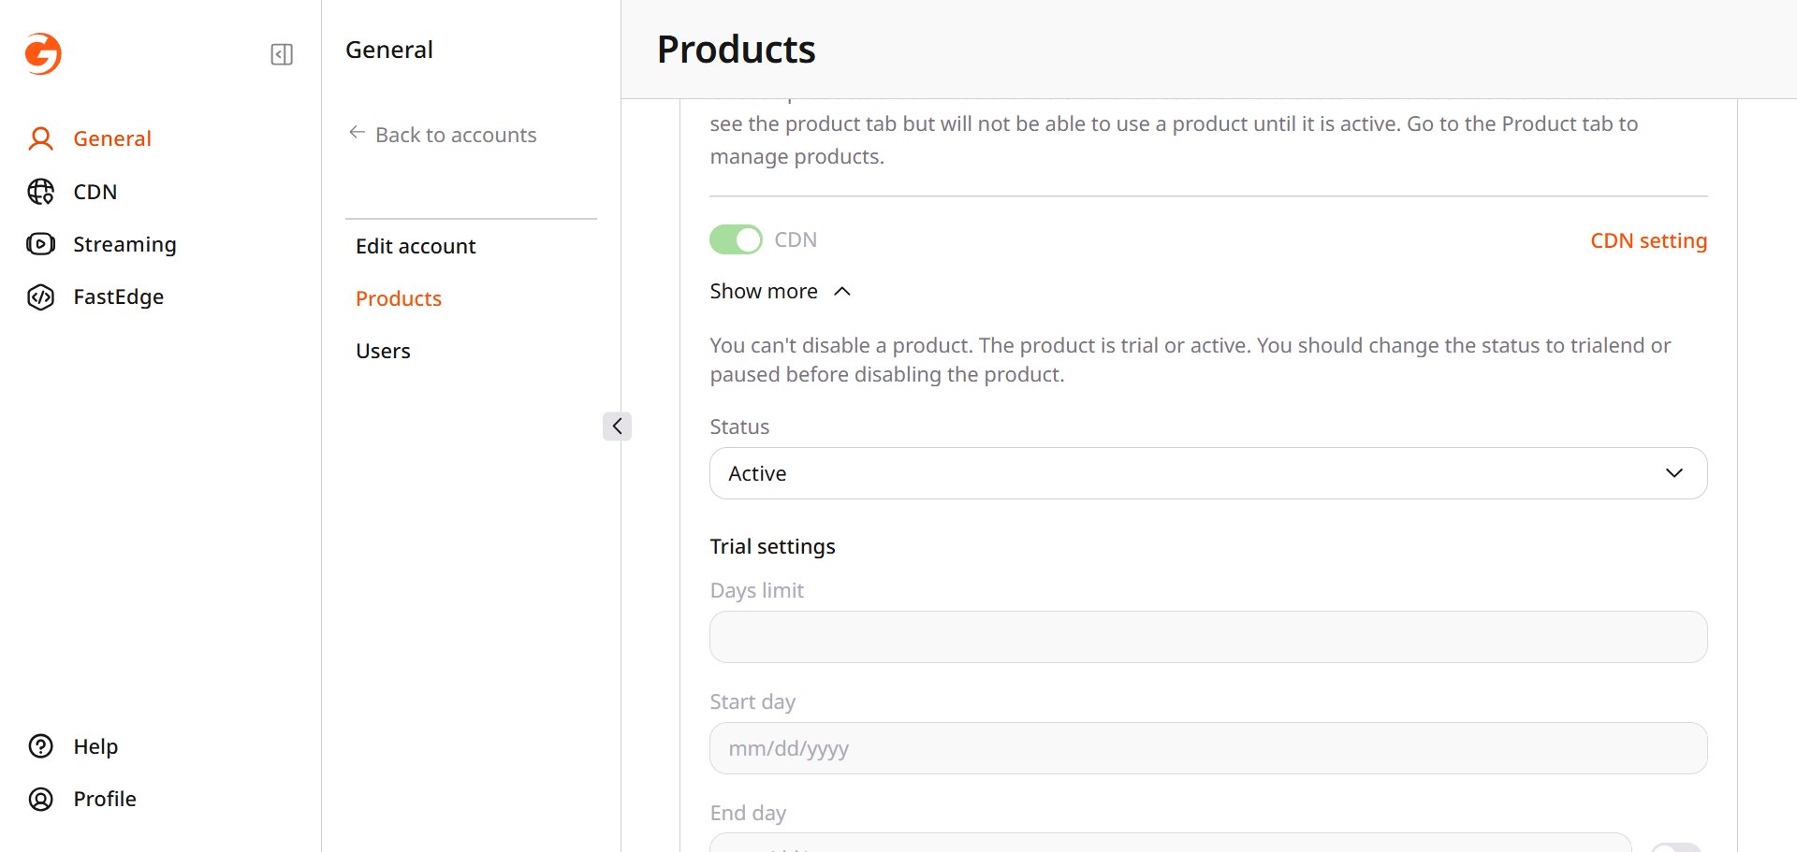Click the Gcore logo icon
1797x852 pixels.
point(43,53)
